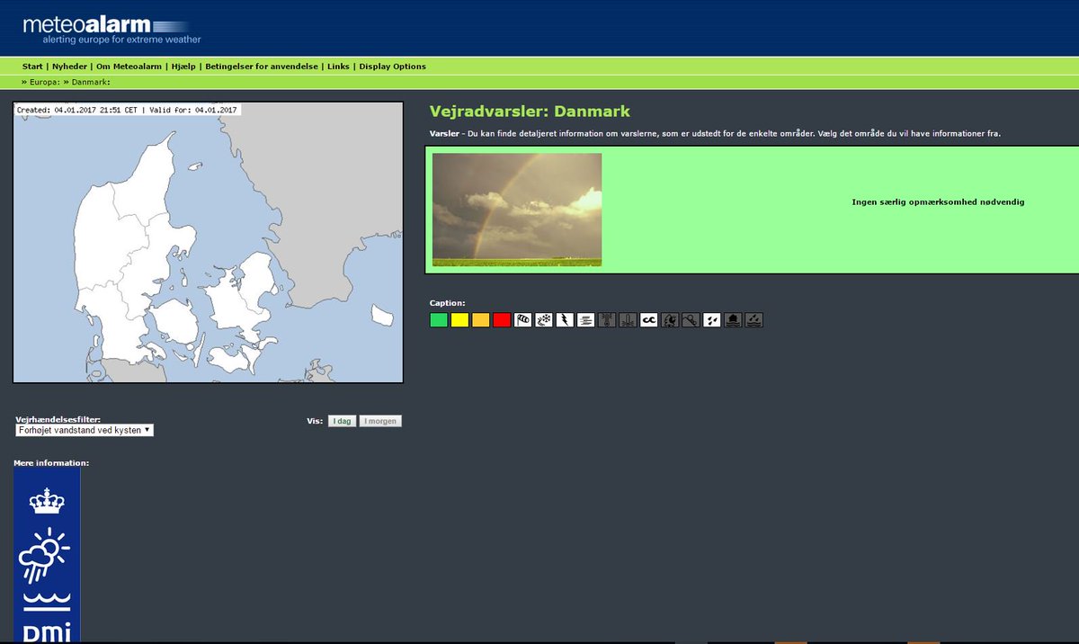Select the extreme low temperature warning icon
The image size is (1079, 644).
pyautogui.click(x=626, y=319)
